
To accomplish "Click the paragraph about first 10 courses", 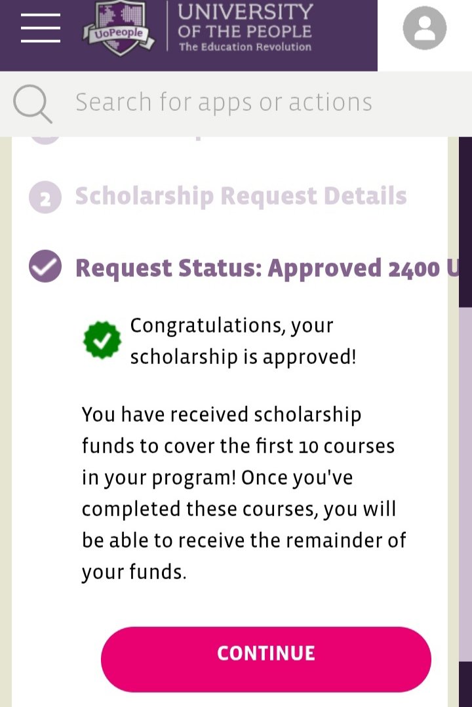I will tap(244, 493).
